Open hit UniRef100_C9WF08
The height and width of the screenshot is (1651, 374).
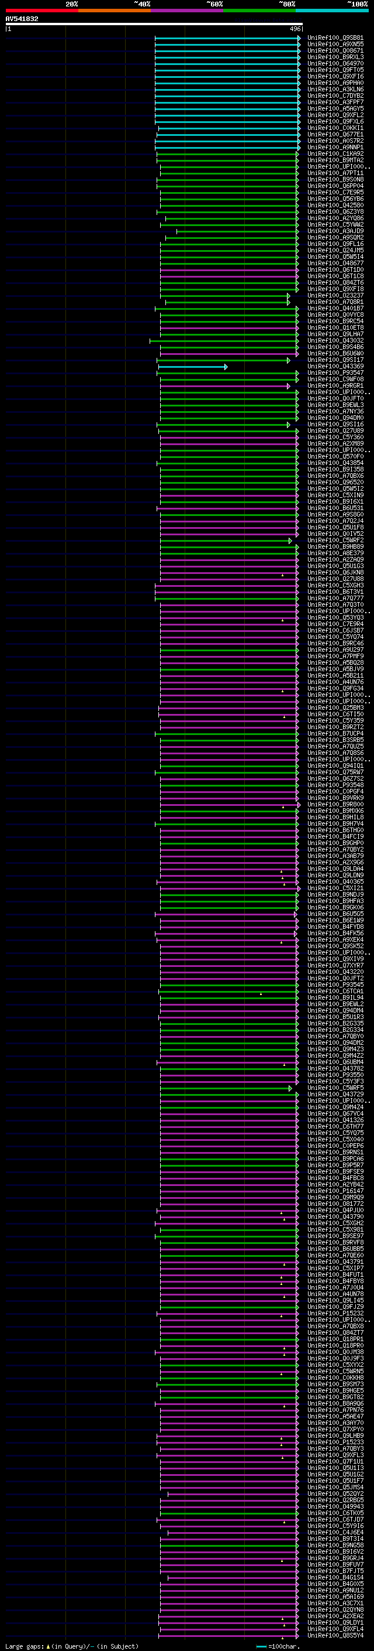(335, 380)
